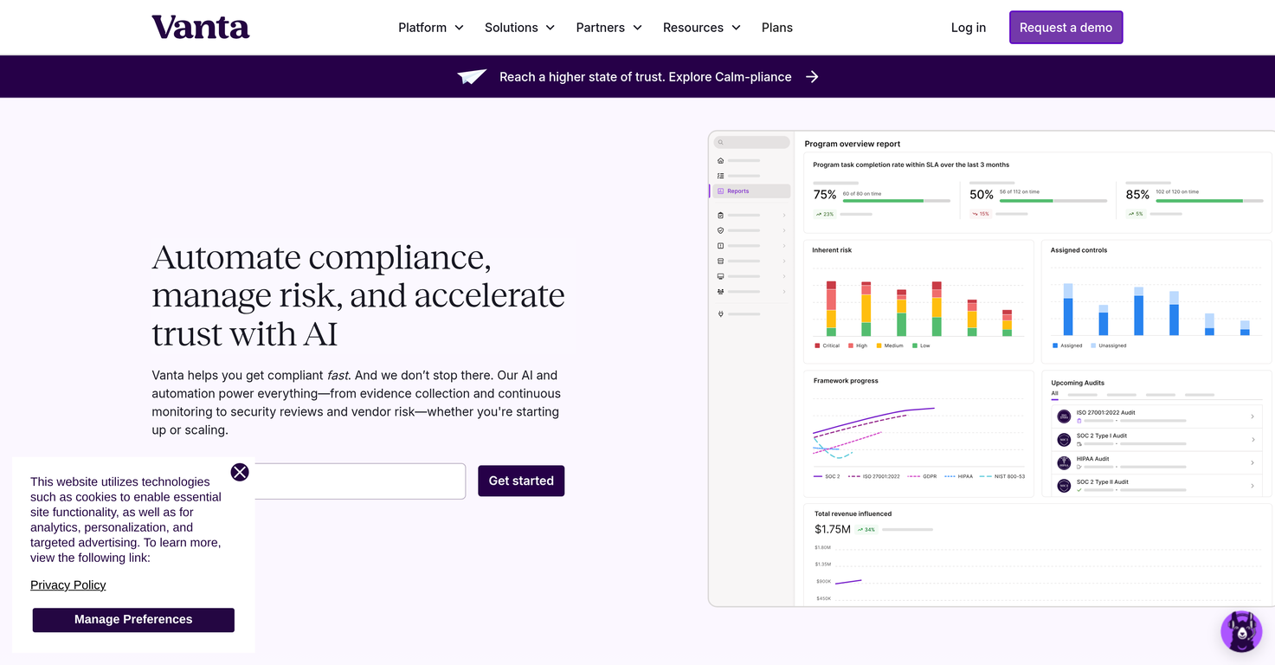Click the monitor icon in the sidebar

tap(720, 276)
